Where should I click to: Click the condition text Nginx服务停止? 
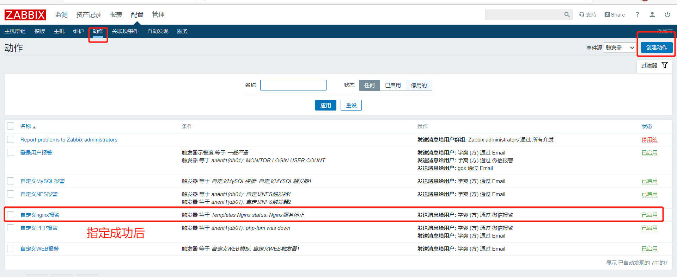coord(286,215)
